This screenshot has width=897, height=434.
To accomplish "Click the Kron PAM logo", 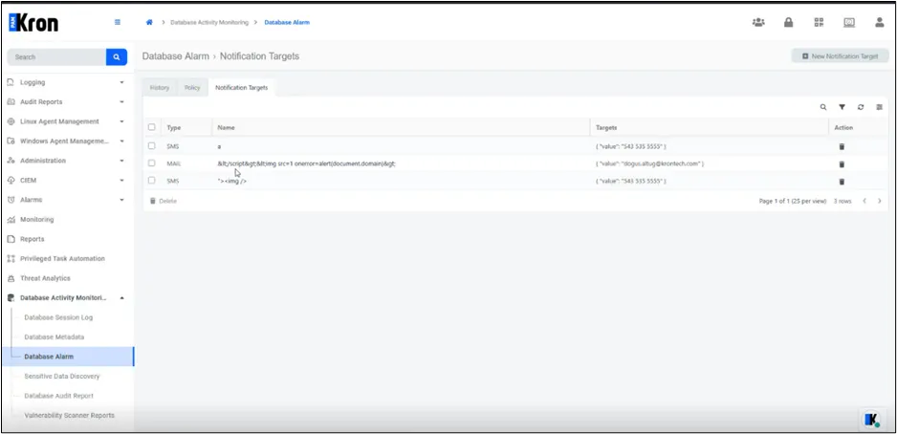I will (33, 23).
